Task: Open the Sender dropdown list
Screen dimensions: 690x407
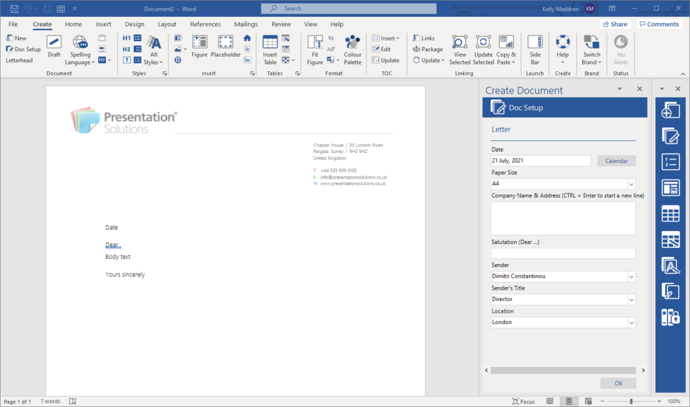Action: click(631, 277)
